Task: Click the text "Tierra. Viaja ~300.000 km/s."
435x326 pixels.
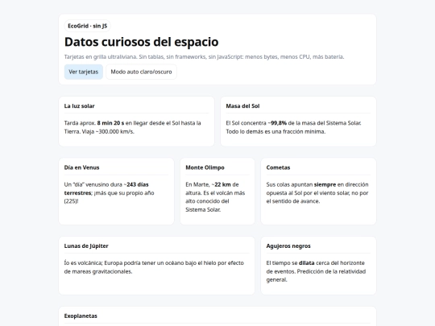Action: click(99, 131)
